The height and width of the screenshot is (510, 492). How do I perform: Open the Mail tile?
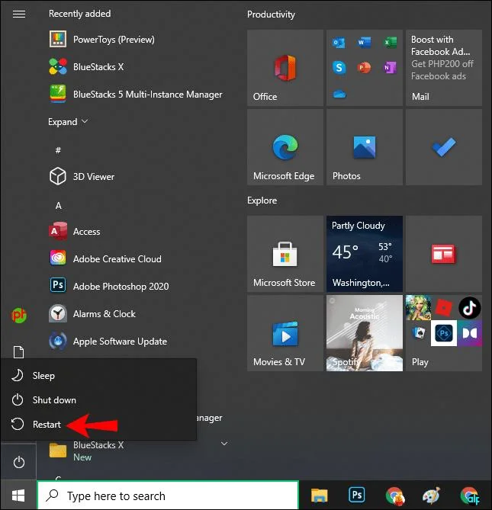[x=444, y=68]
